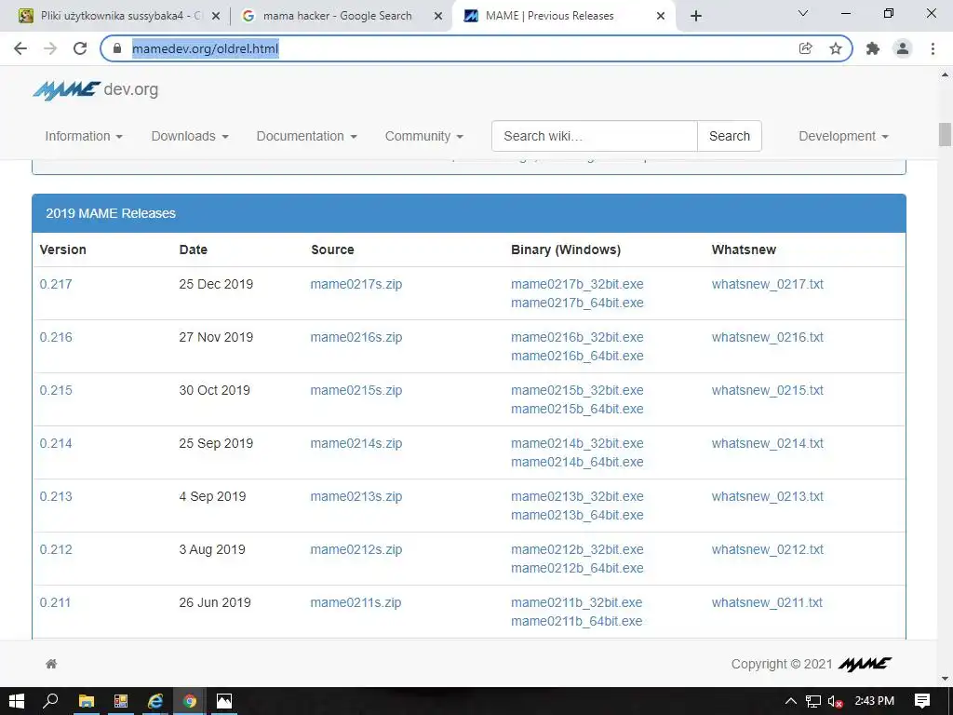View site information via the lock icon
Viewport: 953px width, 715px height.
[117, 48]
